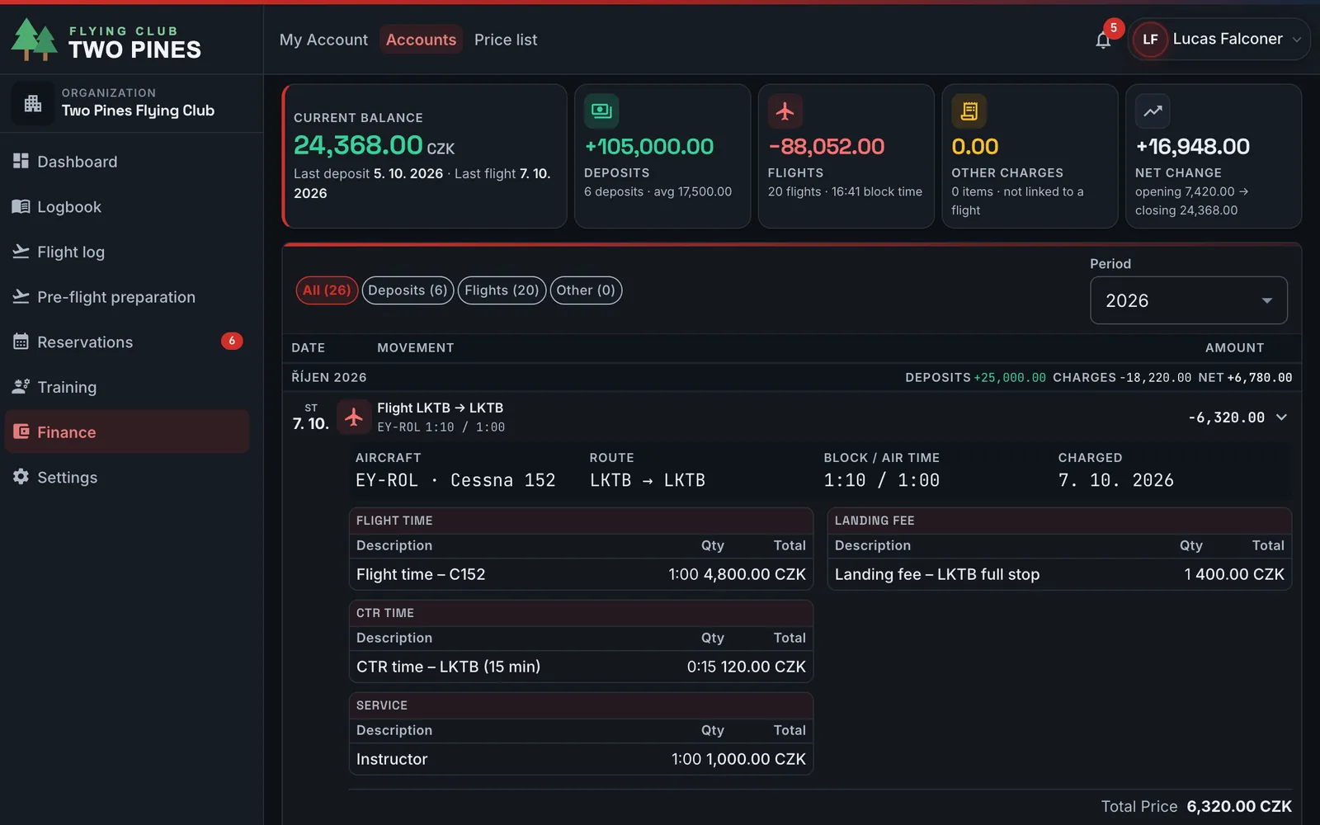Screen dimensions: 1320x825
Task: Click the Total Price 6,320.00 CZK
Action: 1196,806
